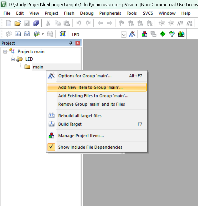Click the Redo arrow icon
The image size is (198, 206).
[x=88, y=23]
